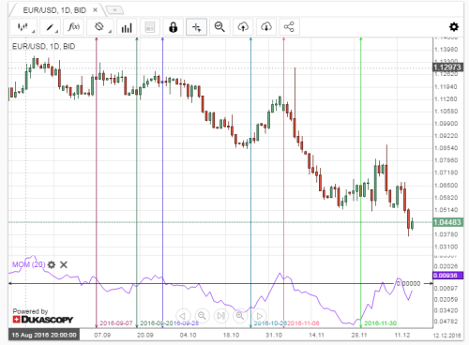Share the chart via share icon

coord(289,27)
